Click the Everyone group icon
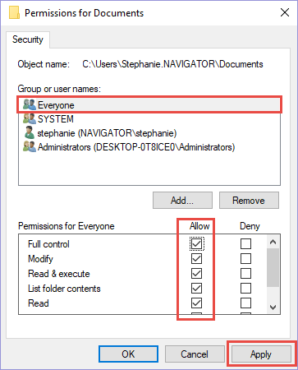The image size is (298, 370). 30,104
